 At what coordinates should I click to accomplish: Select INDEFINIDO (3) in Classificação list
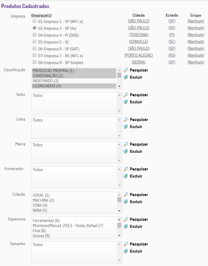(x=45, y=81)
